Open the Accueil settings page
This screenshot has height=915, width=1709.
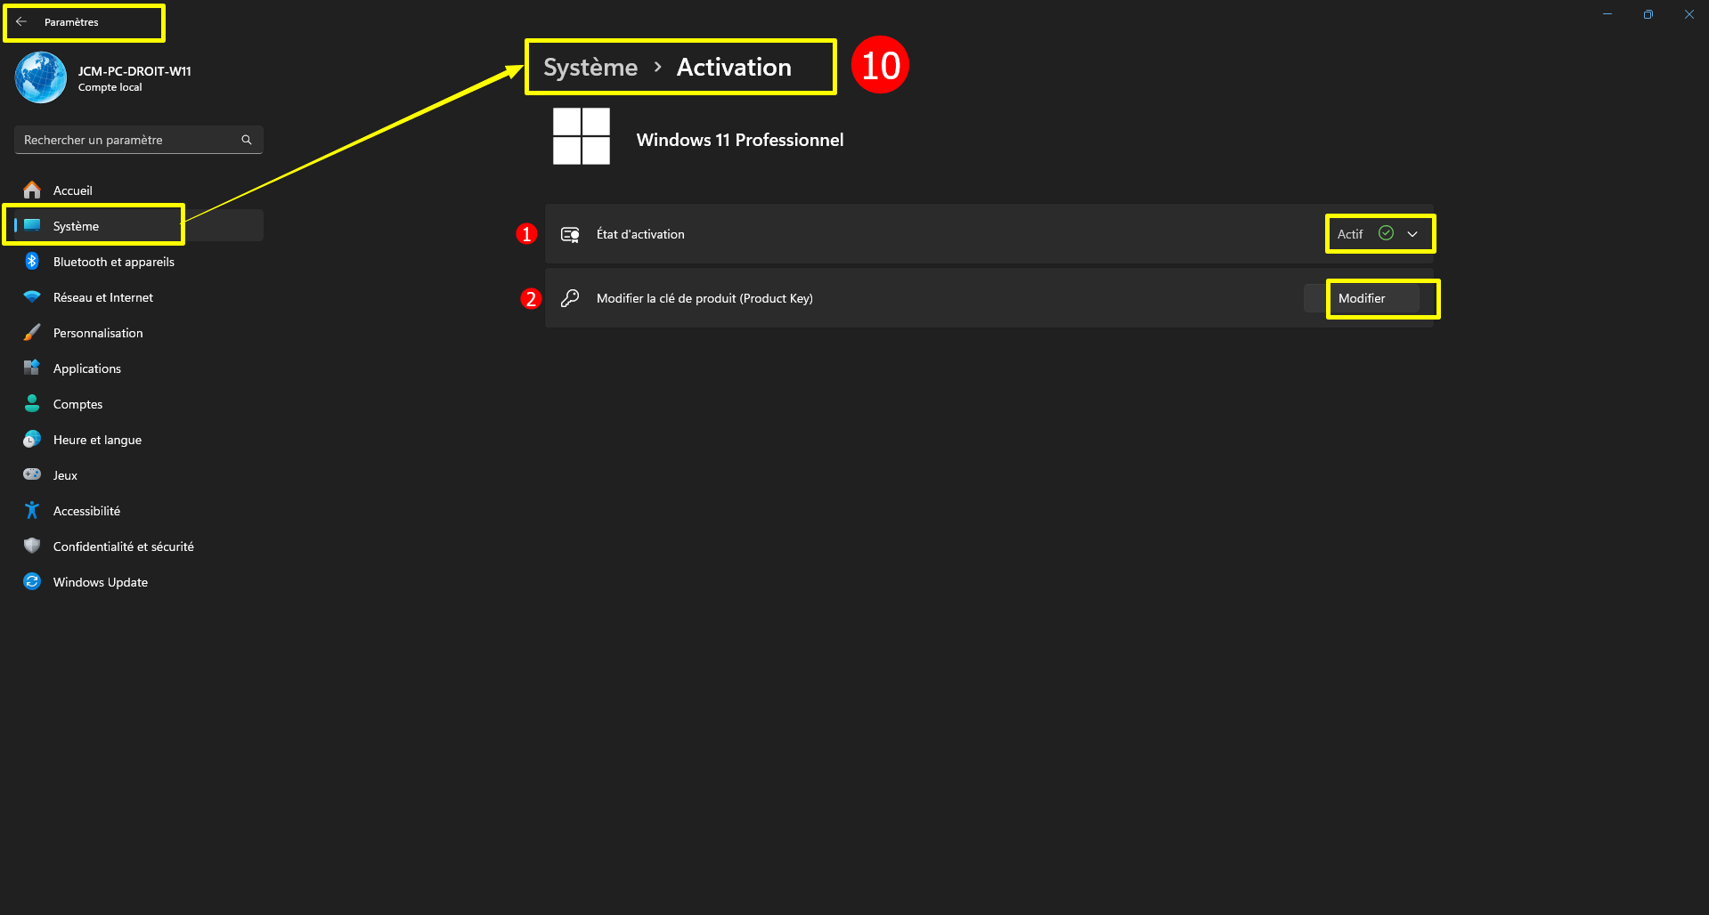(x=139, y=190)
